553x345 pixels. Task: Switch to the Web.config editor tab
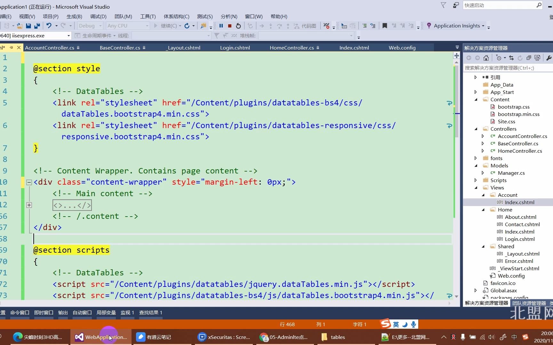click(402, 48)
